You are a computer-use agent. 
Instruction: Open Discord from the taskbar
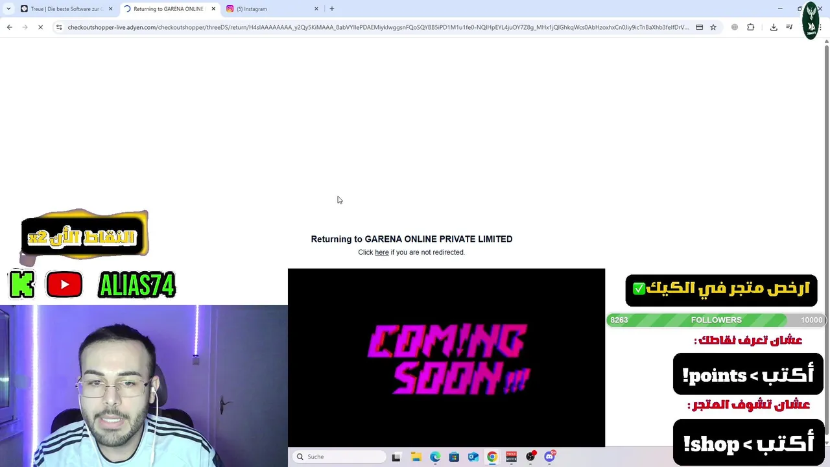pos(550,457)
